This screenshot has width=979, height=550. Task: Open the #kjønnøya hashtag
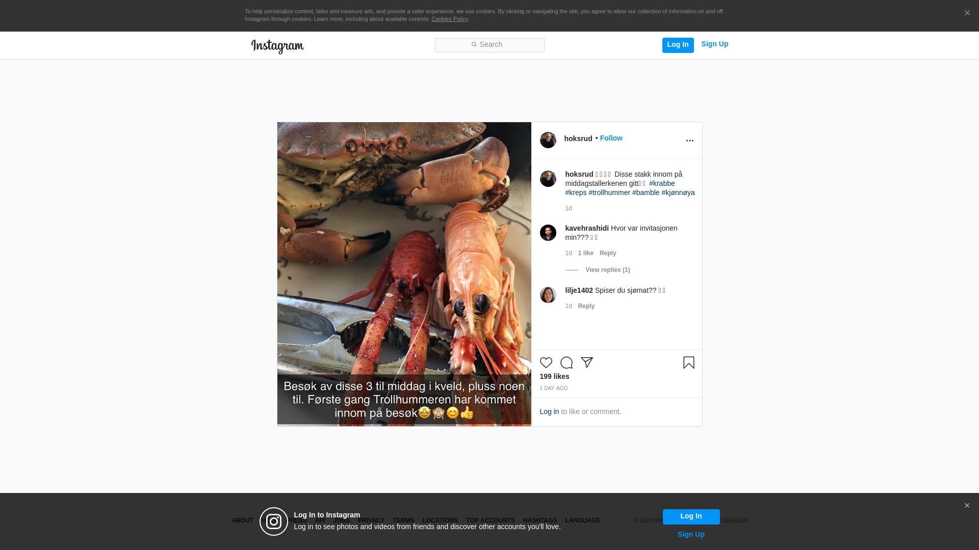click(678, 193)
